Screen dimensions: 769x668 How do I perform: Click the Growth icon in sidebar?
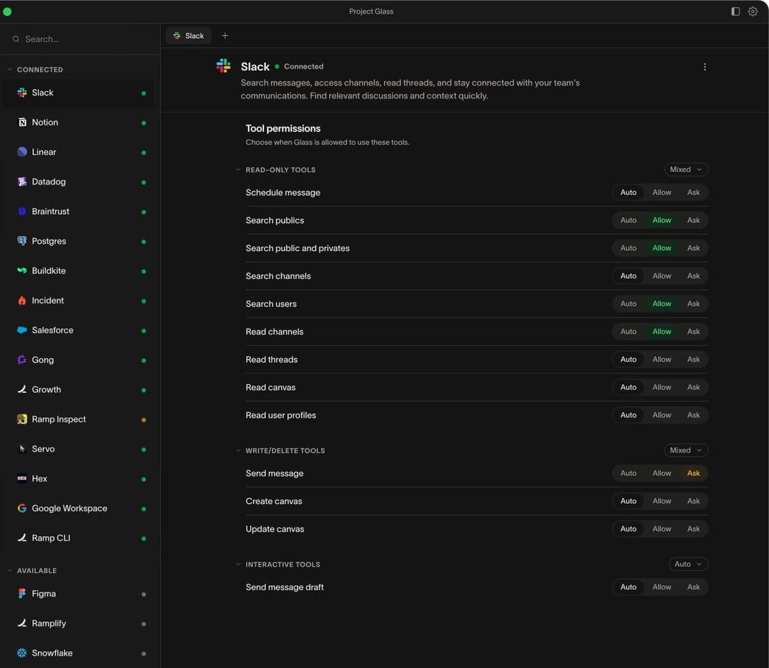22,390
